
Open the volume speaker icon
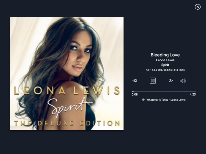[x=183, y=81]
